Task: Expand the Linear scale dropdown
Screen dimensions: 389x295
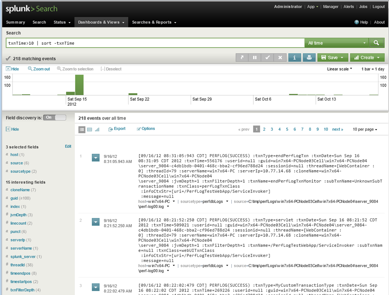Action: click(x=339, y=69)
